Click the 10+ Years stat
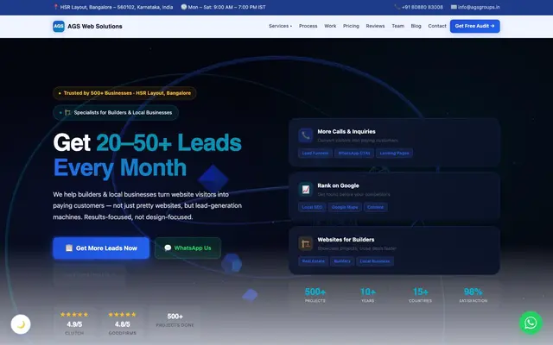553x345 pixels. coord(368,295)
